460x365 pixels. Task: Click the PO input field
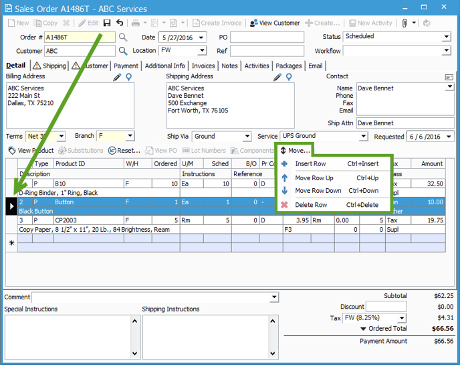(x=267, y=38)
